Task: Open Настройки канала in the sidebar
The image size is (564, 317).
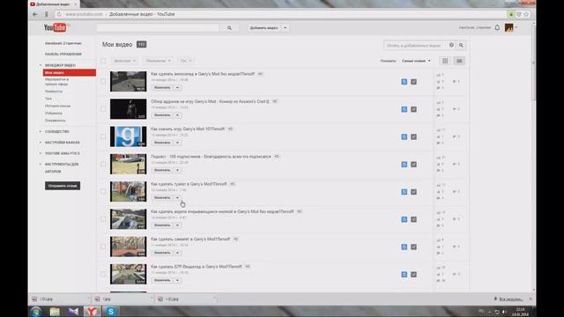Action: 63,143
